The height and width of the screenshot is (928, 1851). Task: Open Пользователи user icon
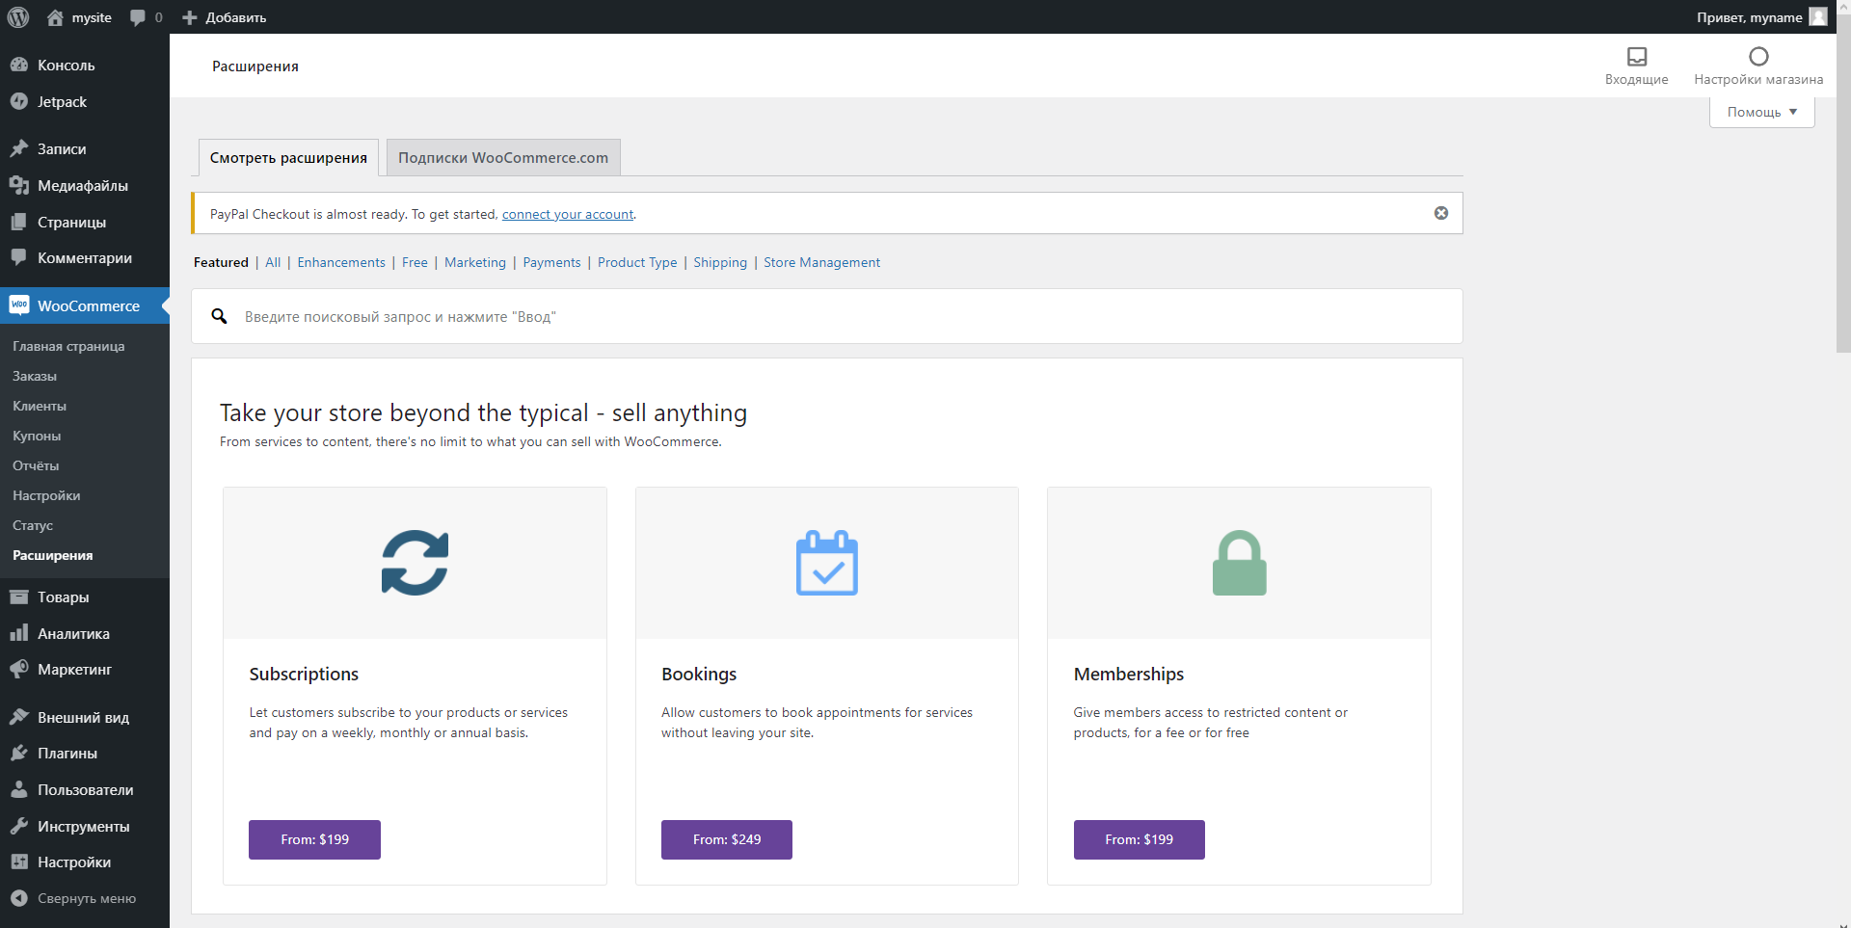[x=18, y=789]
